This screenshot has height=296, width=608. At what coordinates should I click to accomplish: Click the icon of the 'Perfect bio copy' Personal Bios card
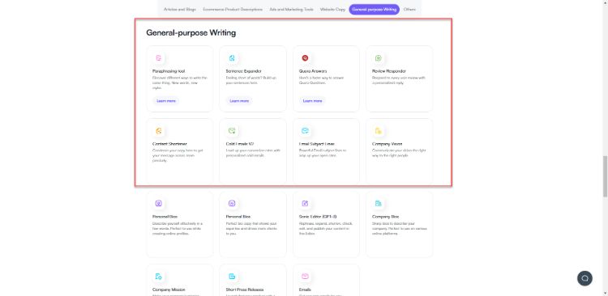coord(232,203)
